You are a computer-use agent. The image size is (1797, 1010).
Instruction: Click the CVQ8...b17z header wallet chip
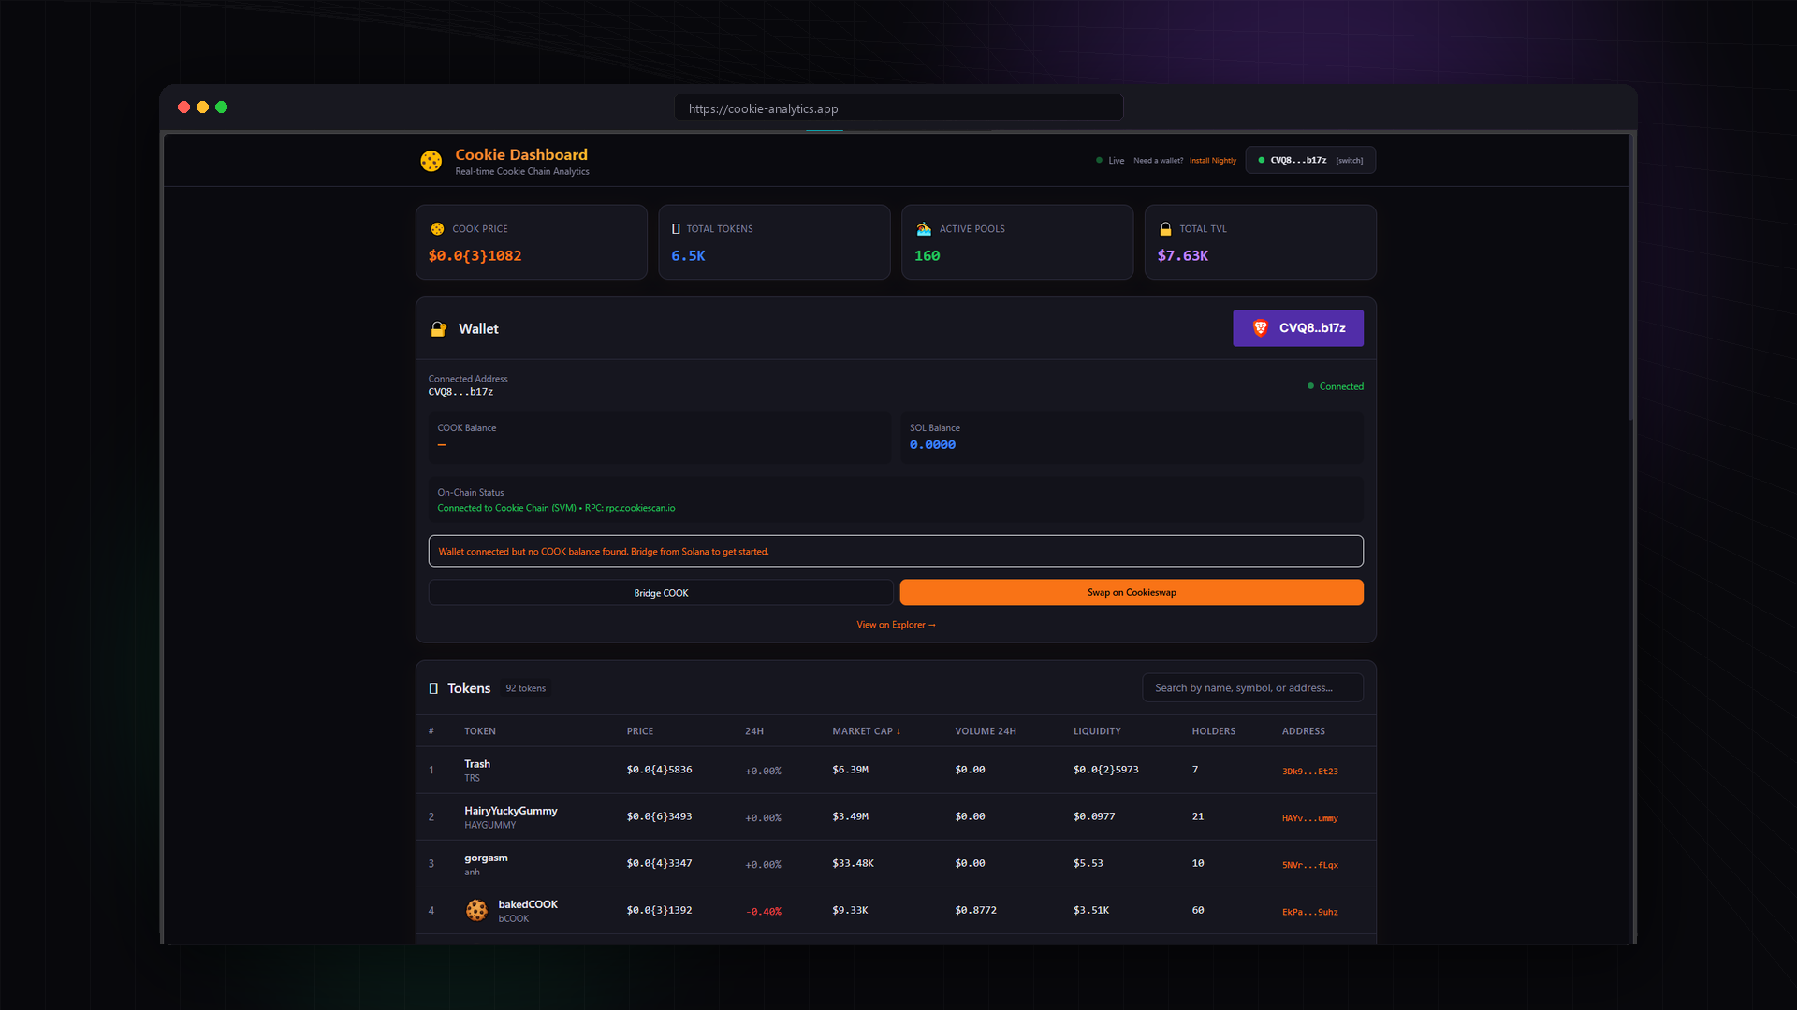(1310, 160)
